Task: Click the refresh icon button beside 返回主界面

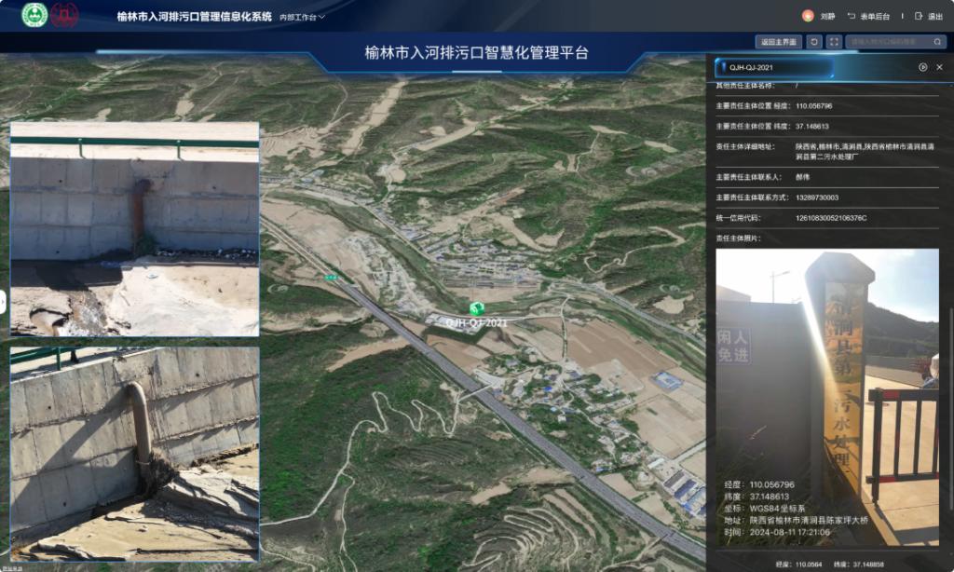Action: point(814,42)
